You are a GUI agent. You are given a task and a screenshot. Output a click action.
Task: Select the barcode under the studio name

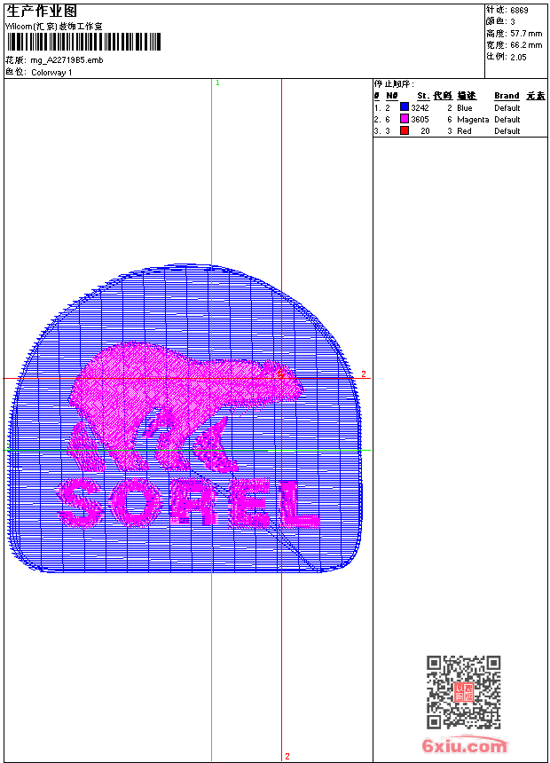(83, 42)
